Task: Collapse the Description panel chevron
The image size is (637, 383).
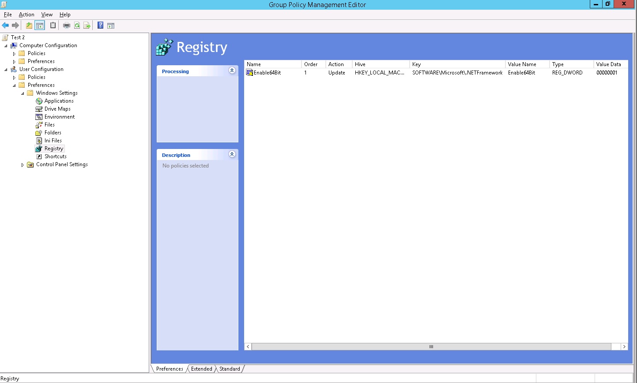Action: pos(232,154)
